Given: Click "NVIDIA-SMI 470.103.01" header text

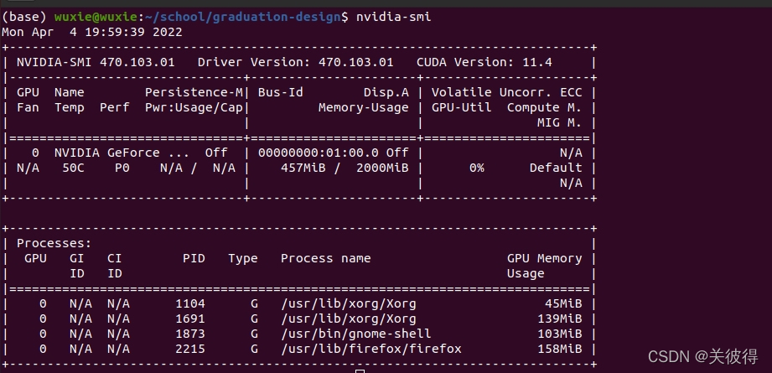Looking at the screenshot, I should (96, 63).
